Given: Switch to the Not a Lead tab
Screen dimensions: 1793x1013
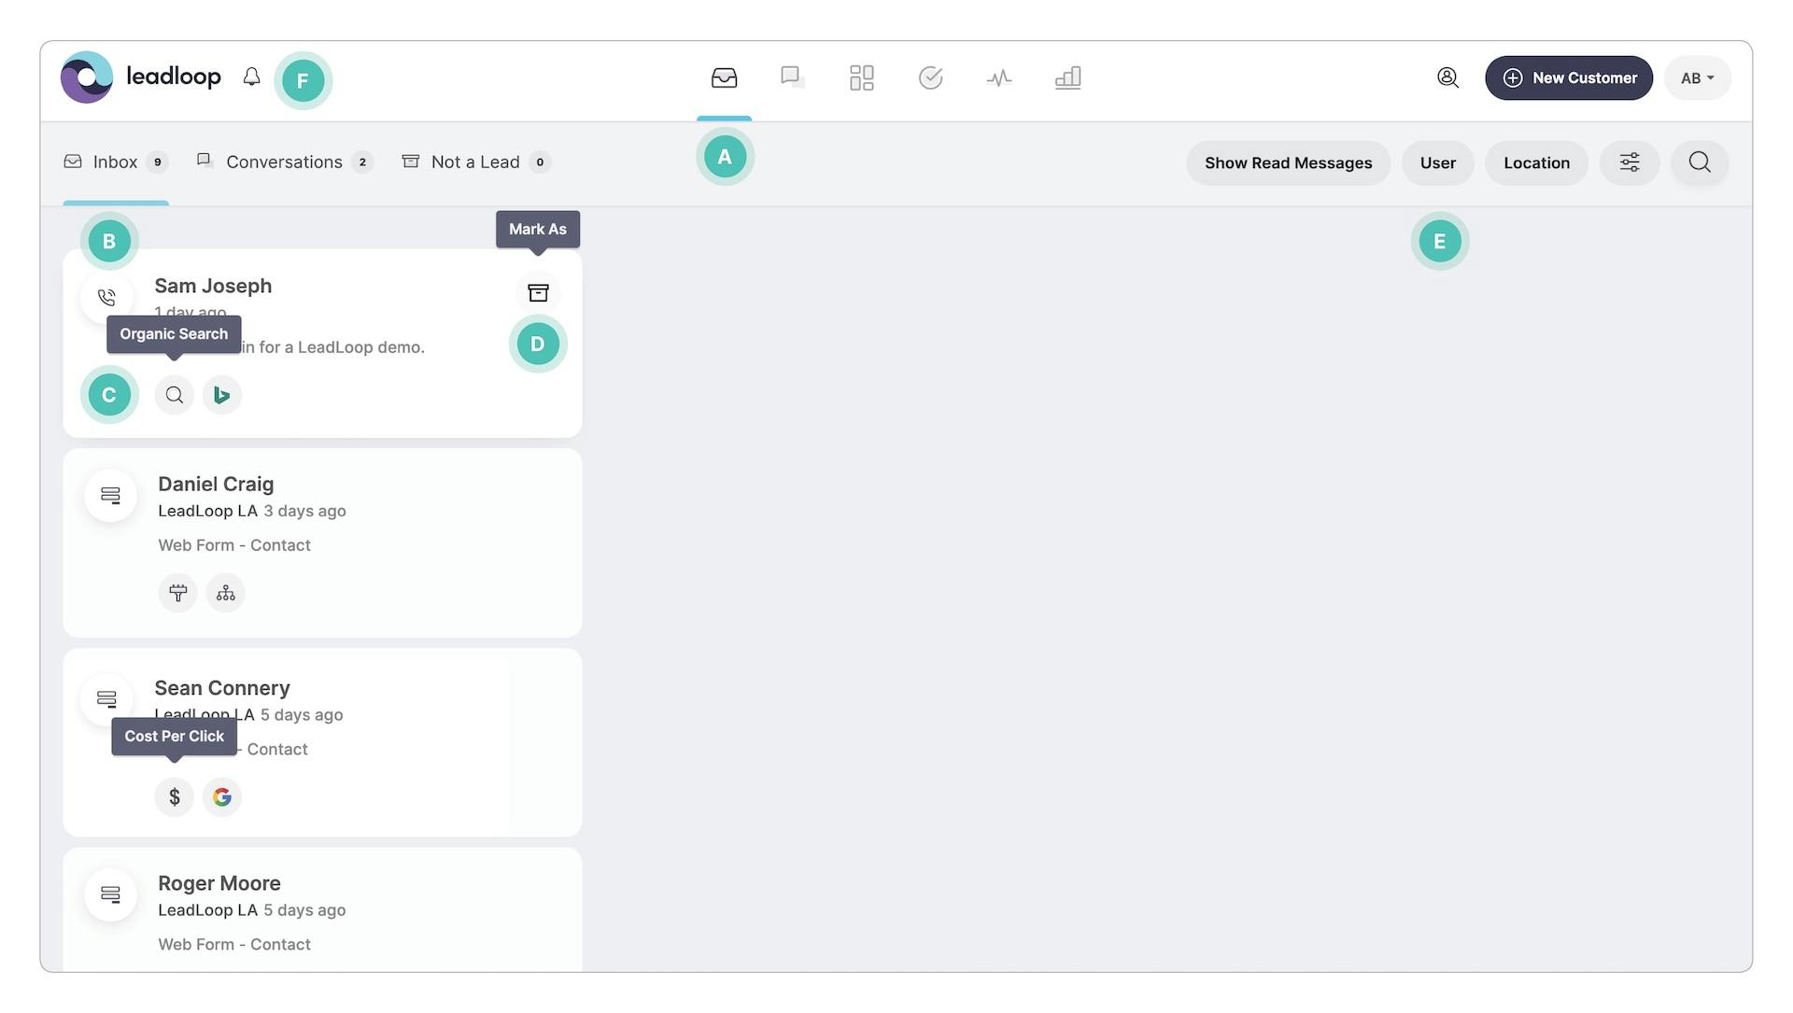Looking at the screenshot, I should pos(474,162).
